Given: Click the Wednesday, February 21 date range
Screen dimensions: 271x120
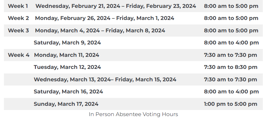Looking at the screenshot, I should coord(116,6).
